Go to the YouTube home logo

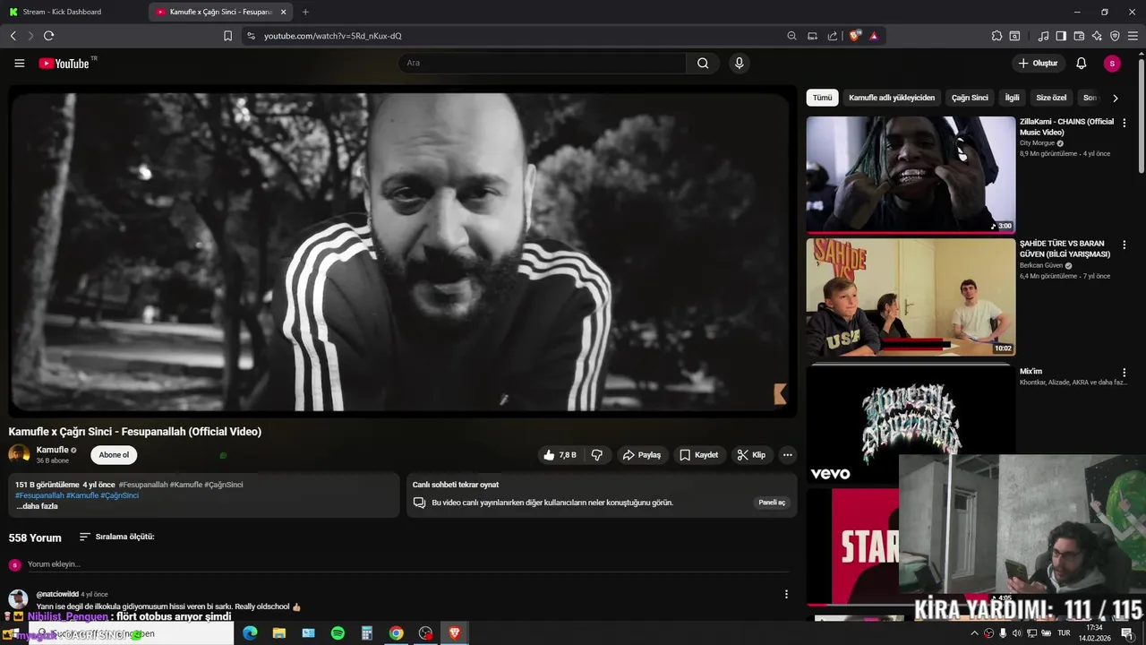[x=64, y=64]
